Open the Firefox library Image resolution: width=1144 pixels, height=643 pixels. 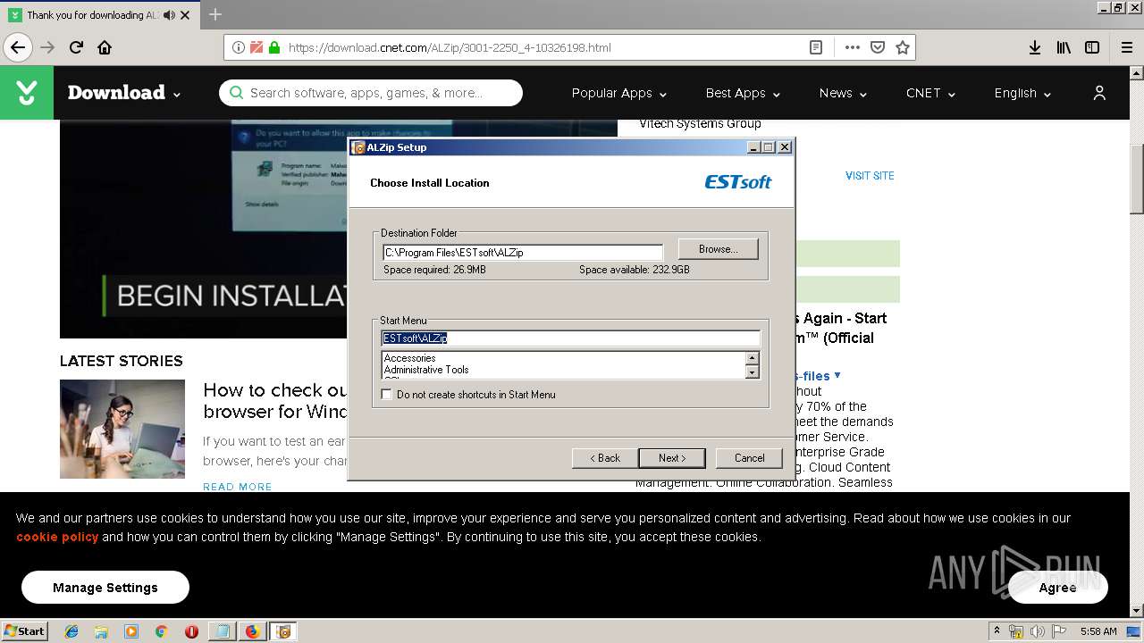(x=1064, y=47)
